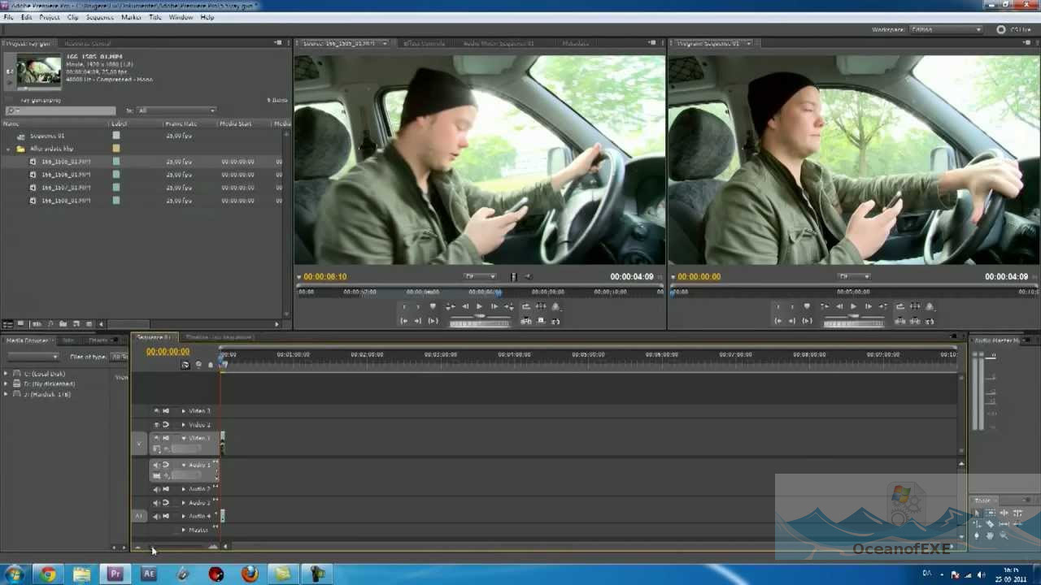The width and height of the screenshot is (1041, 585).
Task: Select the Selection tool in Tools panel
Action: click(977, 513)
